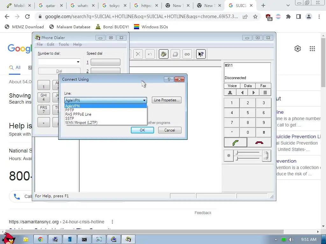Select RAS PPPoE Line option
The width and height of the screenshot is (326, 244).
pos(106,114)
